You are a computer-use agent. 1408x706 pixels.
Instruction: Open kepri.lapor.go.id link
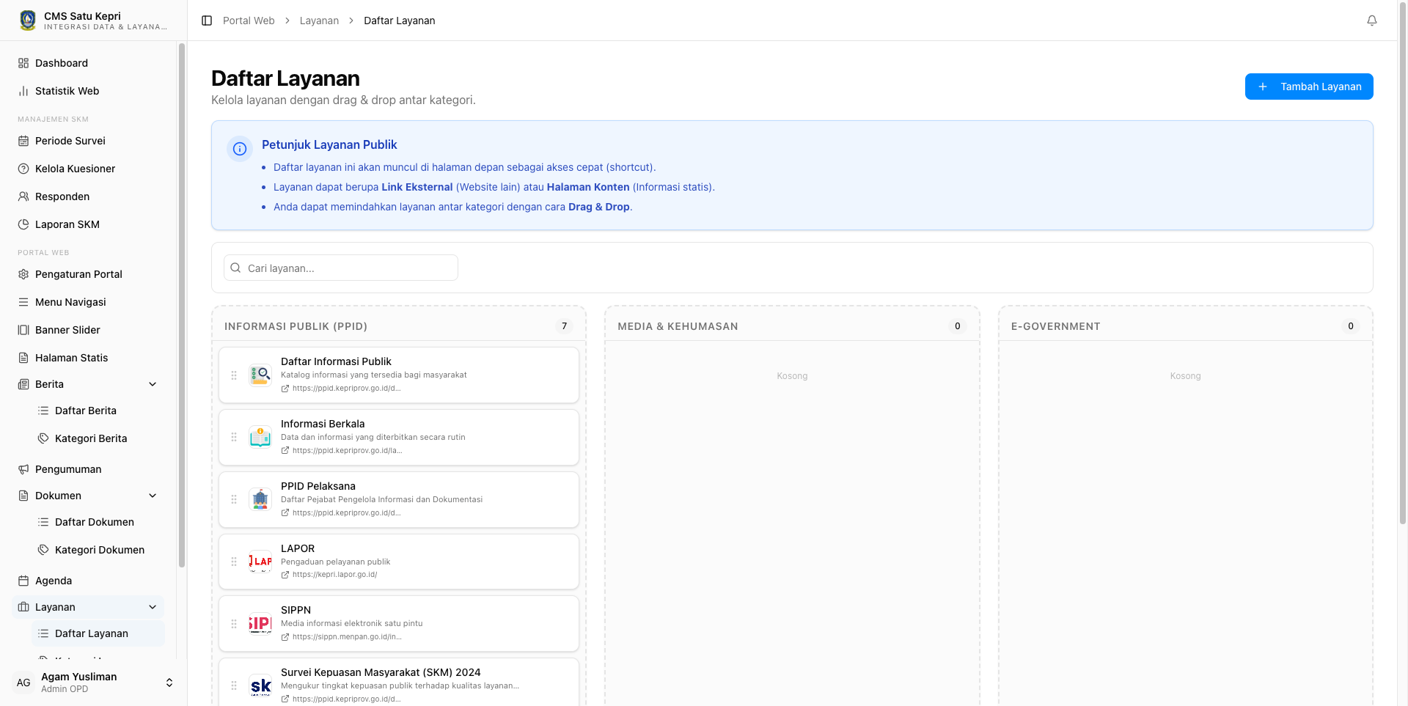334,575
